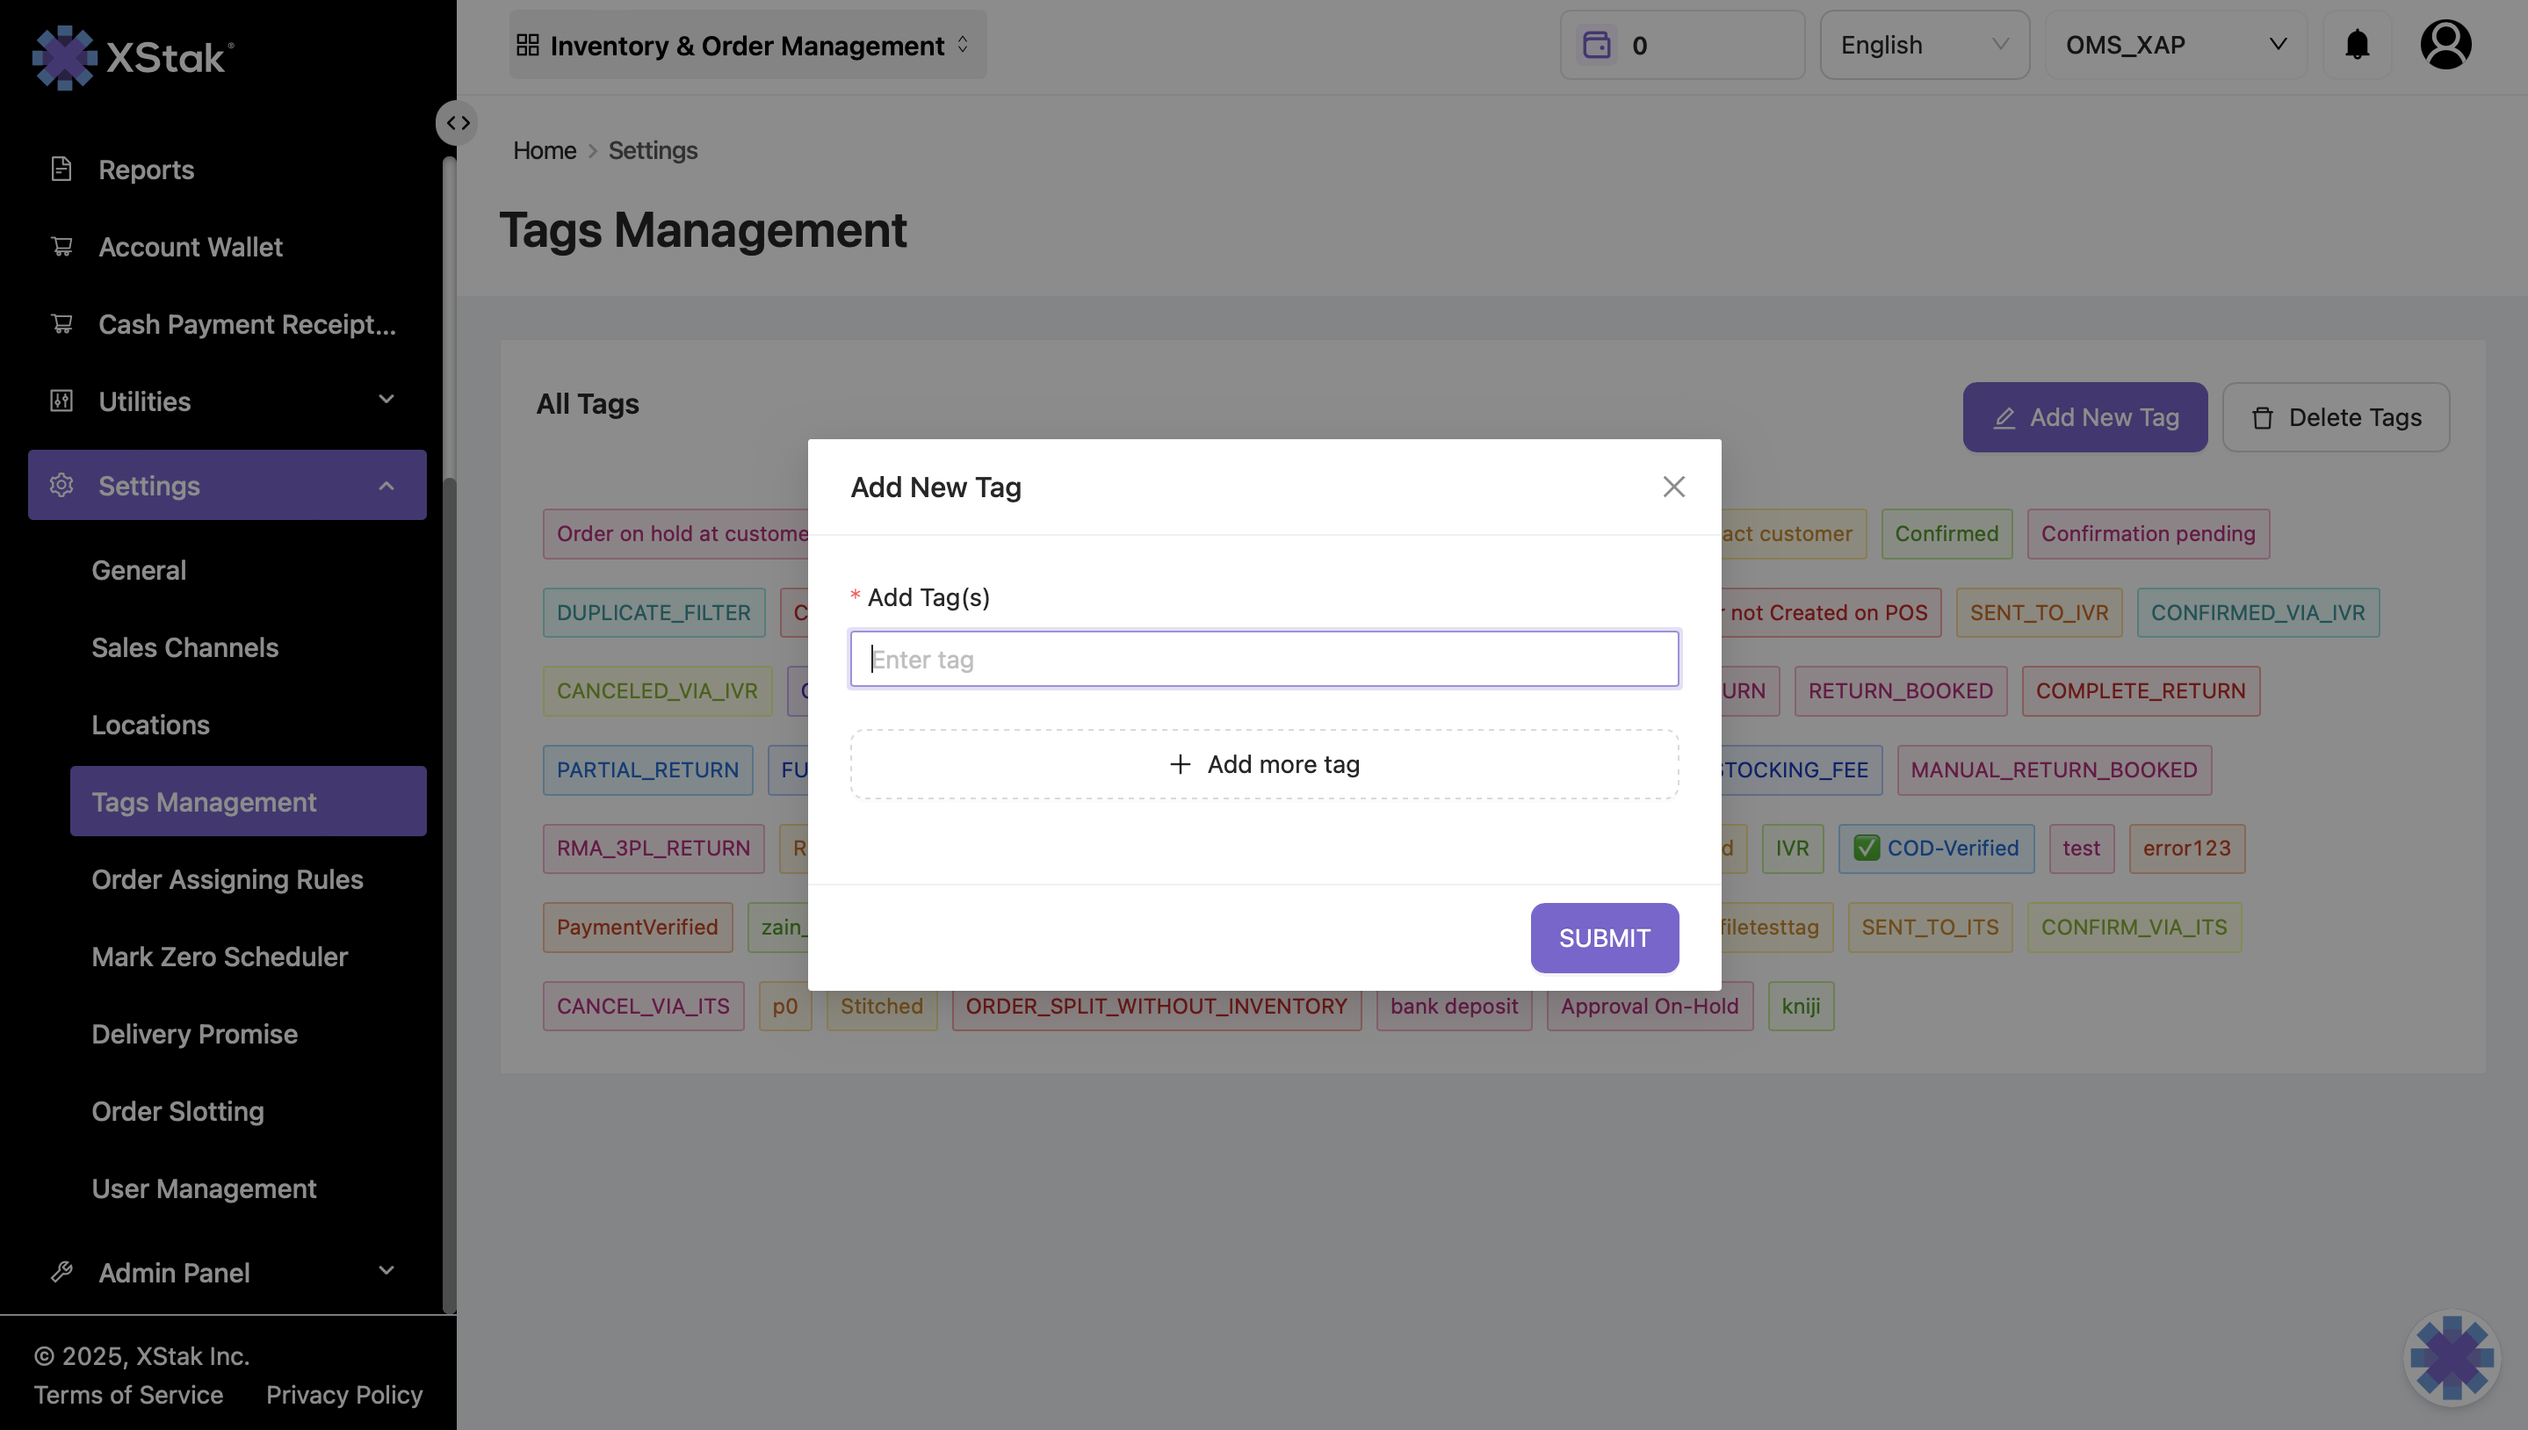Image resolution: width=2528 pixels, height=1430 pixels.
Task: Click the Reports document icon
Action: point(61,170)
